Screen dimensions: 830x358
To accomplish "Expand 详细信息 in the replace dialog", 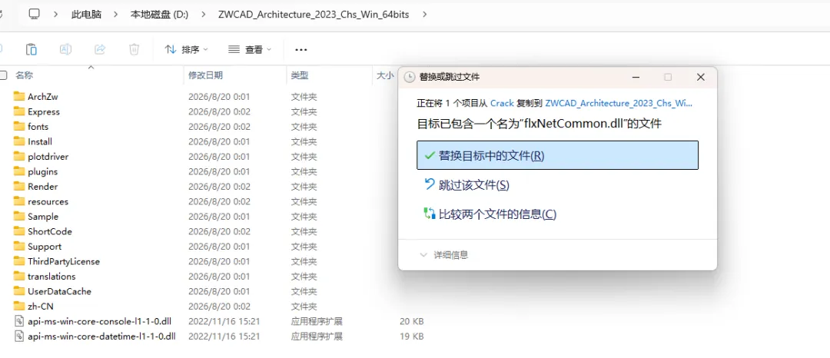I will 444,255.
